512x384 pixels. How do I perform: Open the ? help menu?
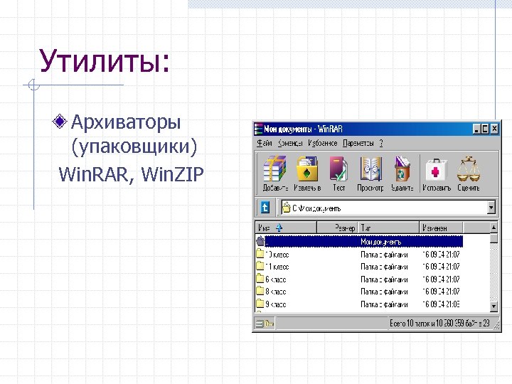[x=380, y=143]
